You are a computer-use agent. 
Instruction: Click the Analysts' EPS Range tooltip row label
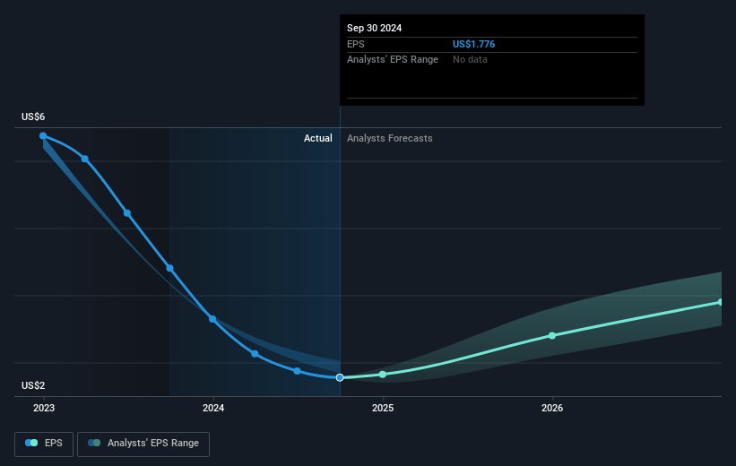[x=393, y=60]
